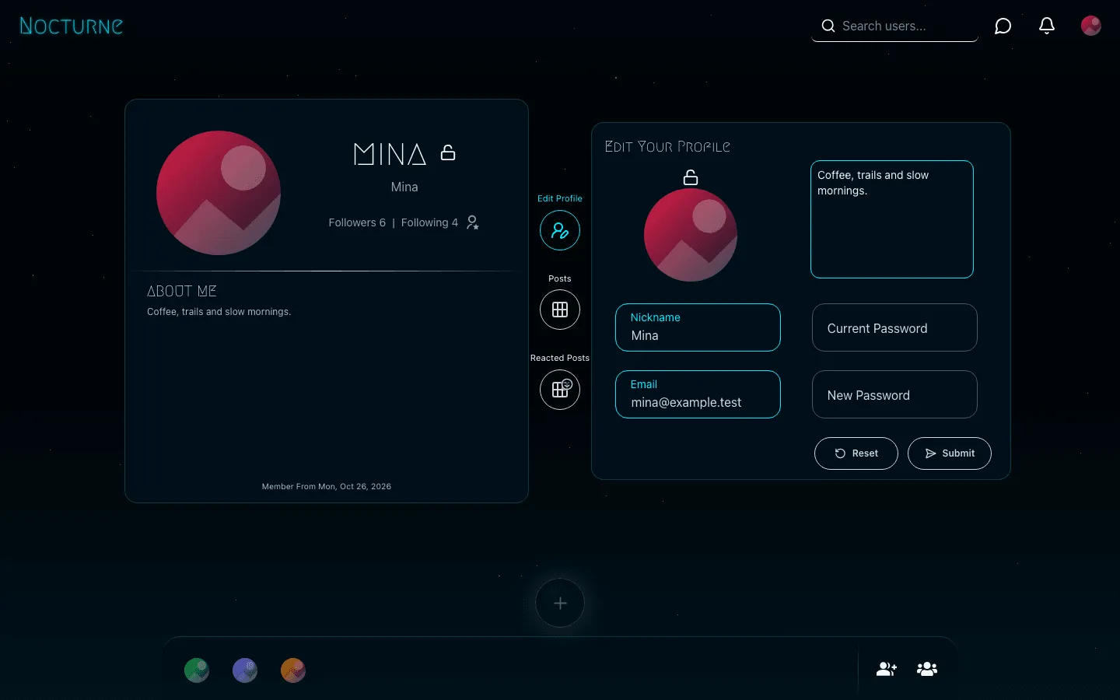The image size is (1120, 700).
Task: Click the 'ABOUT ME' heading
Action: click(182, 291)
